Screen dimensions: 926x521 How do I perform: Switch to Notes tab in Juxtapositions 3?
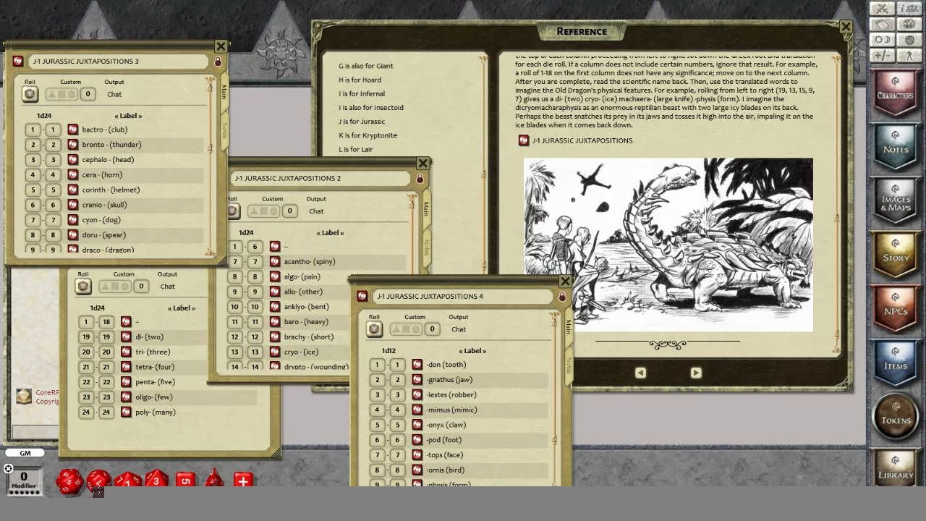point(224,130)
